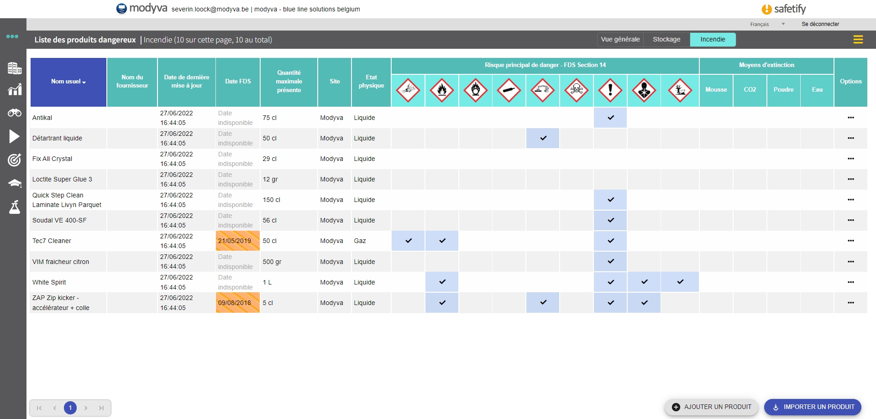Toggle ZAP Zip kicker corrosive checkmark
This screenshot has height=419, width=876.
543,303
